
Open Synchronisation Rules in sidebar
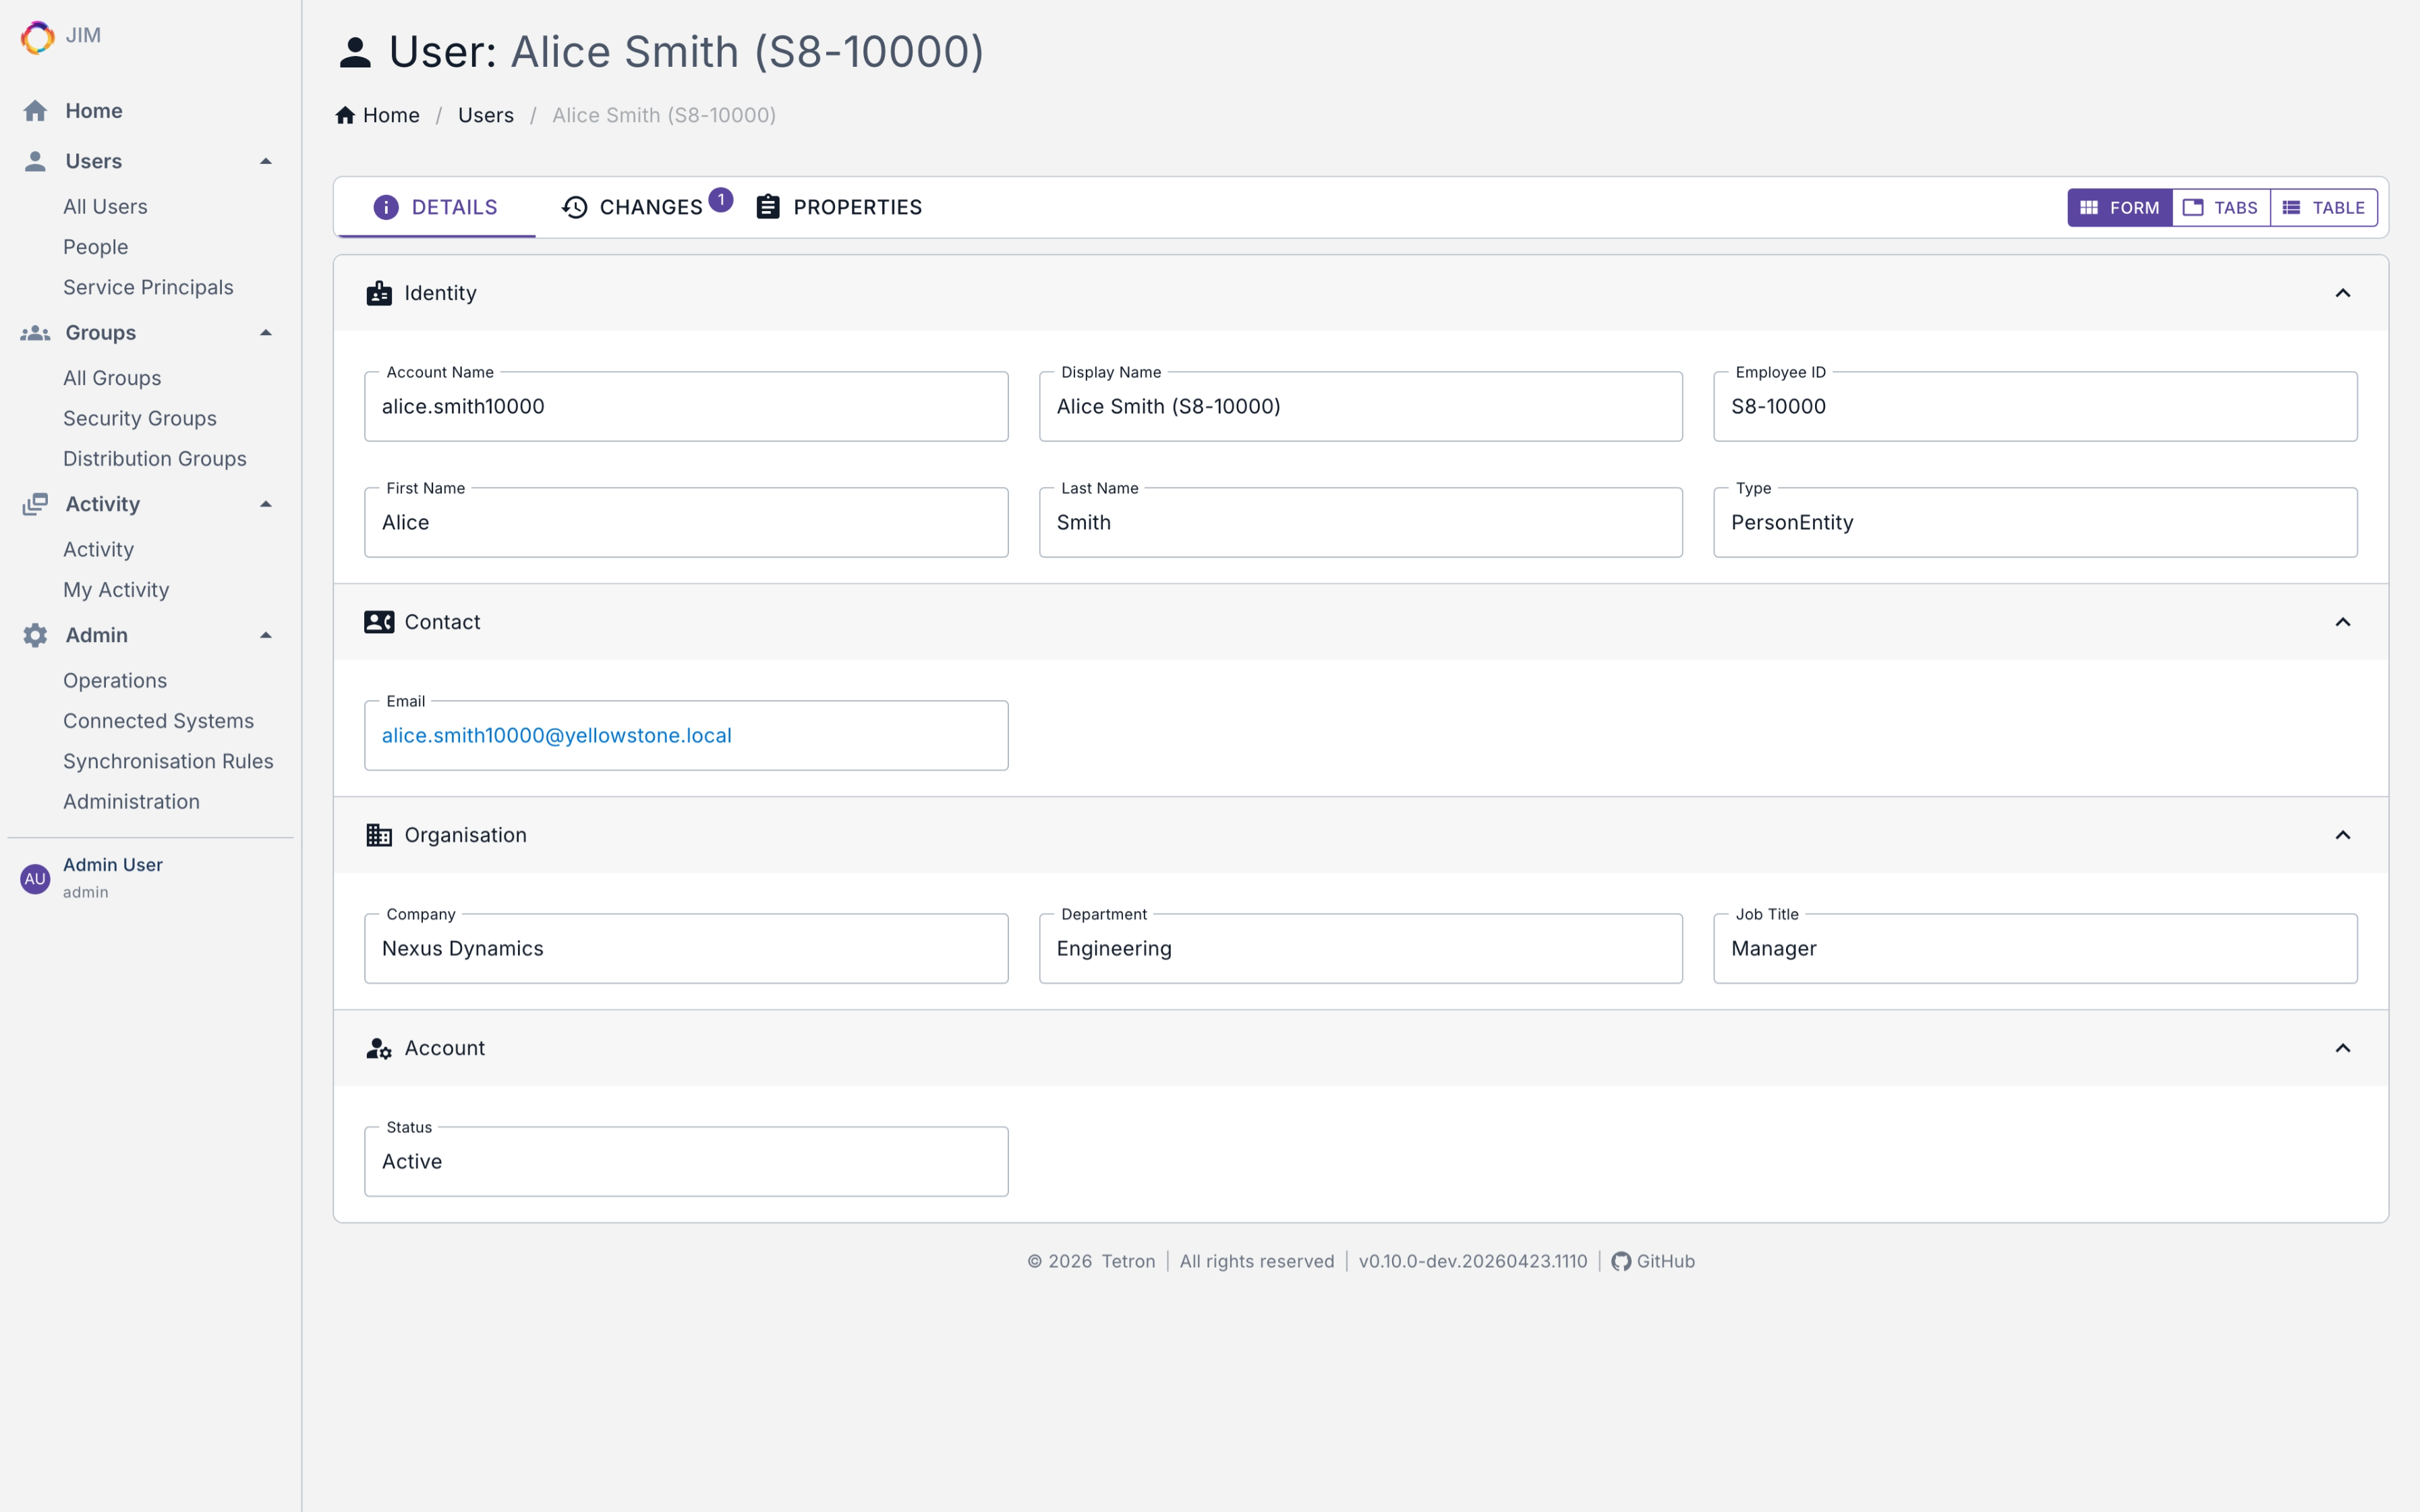coord(168,761)
